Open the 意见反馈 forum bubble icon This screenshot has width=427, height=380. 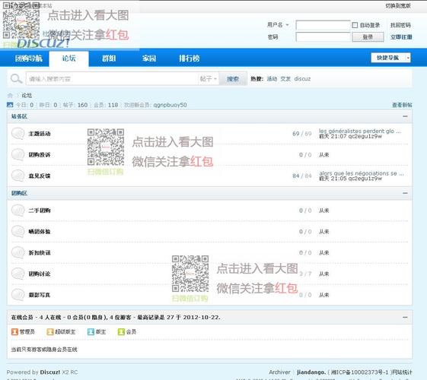[x=18, y=176]
